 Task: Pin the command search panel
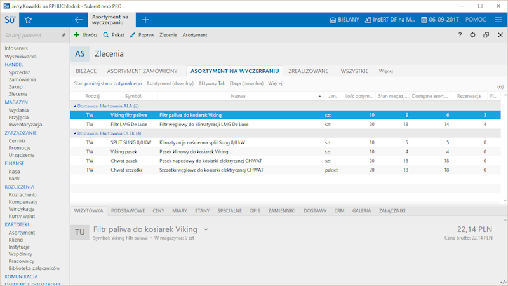point(63,36)
